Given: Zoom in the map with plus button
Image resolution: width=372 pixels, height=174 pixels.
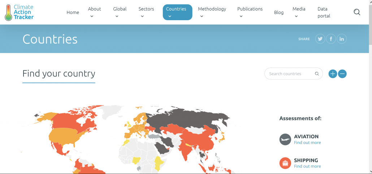Looking at the screenshot, I should 333,74.
